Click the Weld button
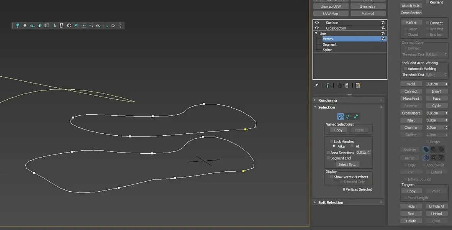 411,84
